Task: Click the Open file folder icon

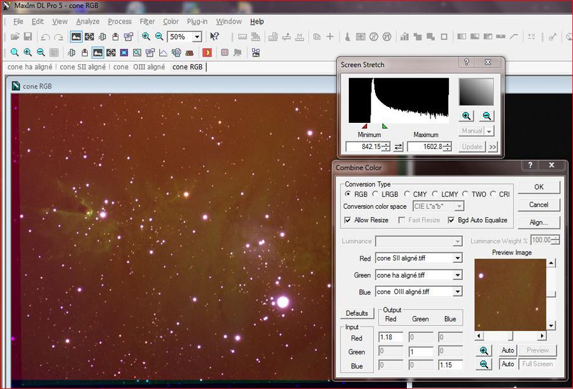Action: click(x=15, y=37)
